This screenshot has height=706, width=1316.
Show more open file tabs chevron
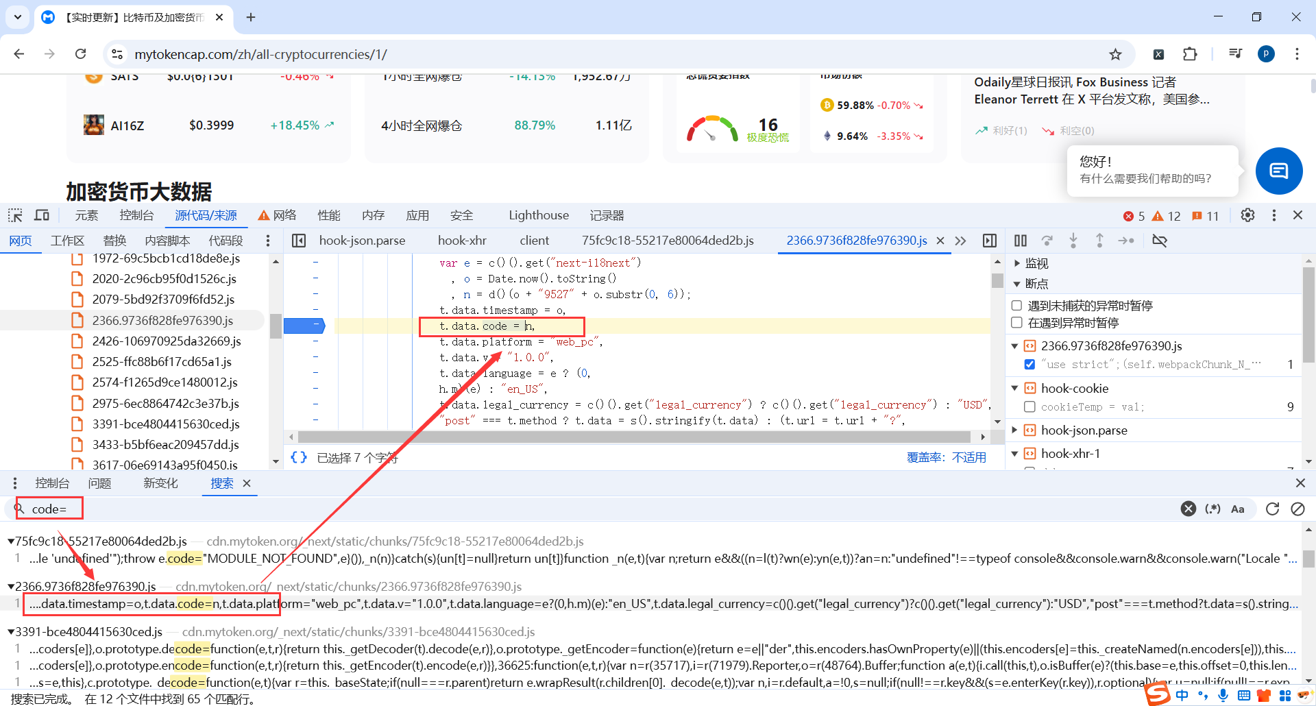point(960,241)
